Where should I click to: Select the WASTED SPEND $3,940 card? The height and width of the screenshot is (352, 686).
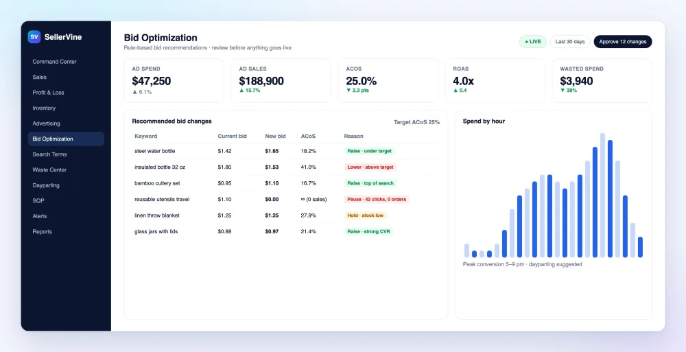click(602, 80)
